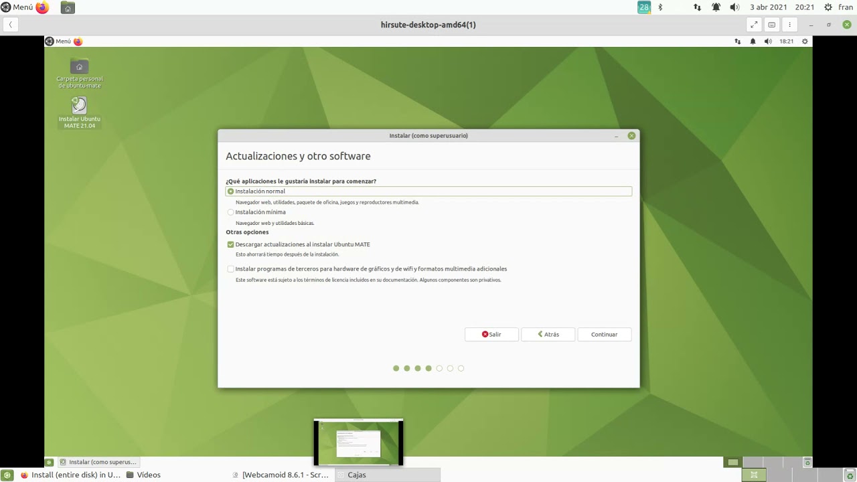Click the host date 3 abr 2021
This screenshot has height=482, width=857.
tap(768, 7)
